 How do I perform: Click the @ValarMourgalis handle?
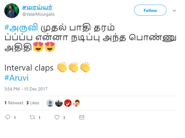(x=39, y=14)
